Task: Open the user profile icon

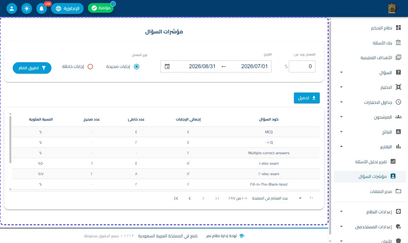Action: pyautogui.click(x=12, y=8)
